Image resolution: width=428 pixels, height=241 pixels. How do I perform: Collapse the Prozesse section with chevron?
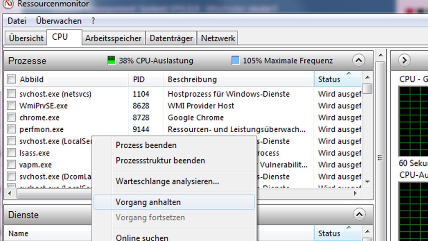coord(358,60)
